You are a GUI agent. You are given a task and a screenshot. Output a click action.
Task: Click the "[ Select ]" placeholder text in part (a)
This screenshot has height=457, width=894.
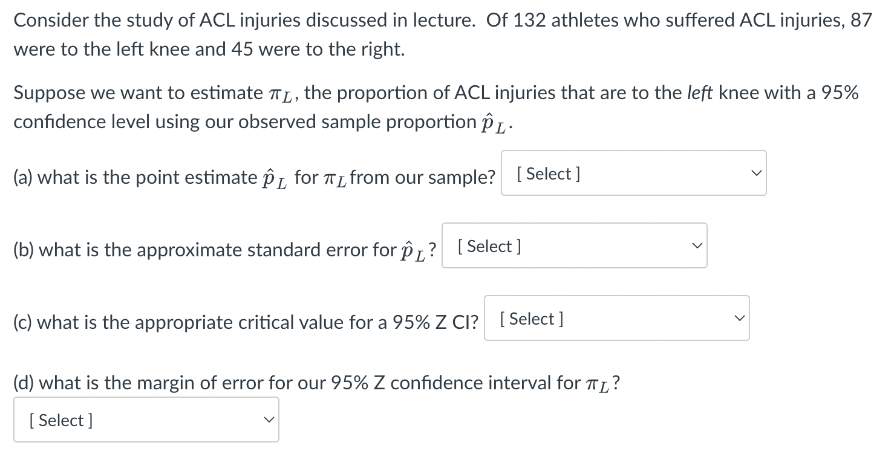point(548,174)
